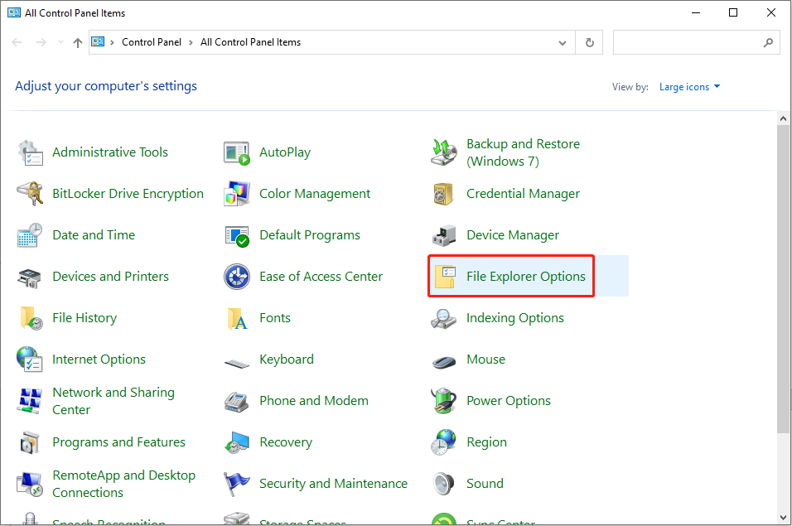Open the RemoteApp and Desktop Connections icon
This screenshot has width=792, height=526.
pos(31,484)
